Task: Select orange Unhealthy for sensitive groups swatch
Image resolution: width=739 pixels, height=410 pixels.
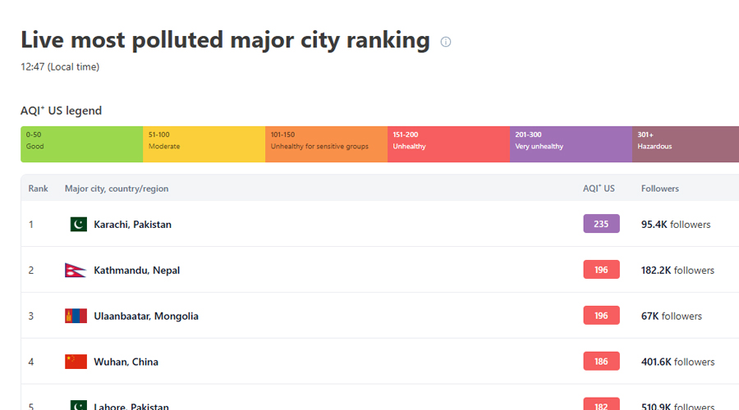Action: click(326, 144)
